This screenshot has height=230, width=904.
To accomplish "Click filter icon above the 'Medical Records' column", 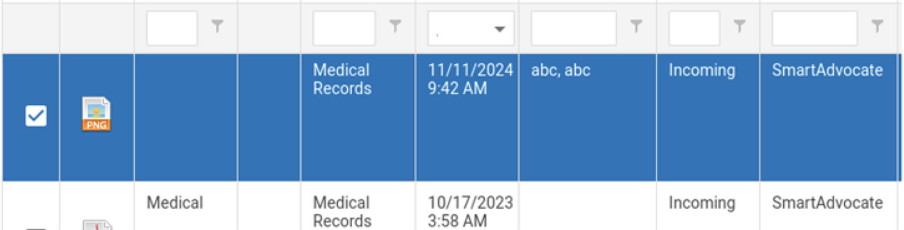I will 395,26.
